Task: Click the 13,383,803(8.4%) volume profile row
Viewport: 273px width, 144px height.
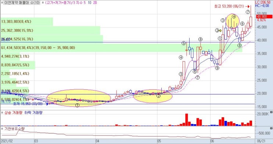Action: 26,22
